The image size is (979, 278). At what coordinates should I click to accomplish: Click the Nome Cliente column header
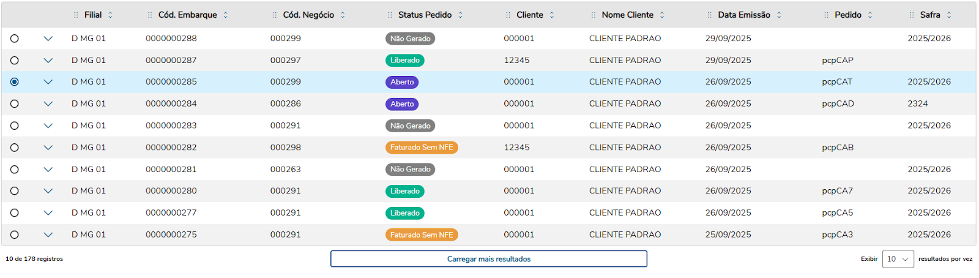click(627, 15)
